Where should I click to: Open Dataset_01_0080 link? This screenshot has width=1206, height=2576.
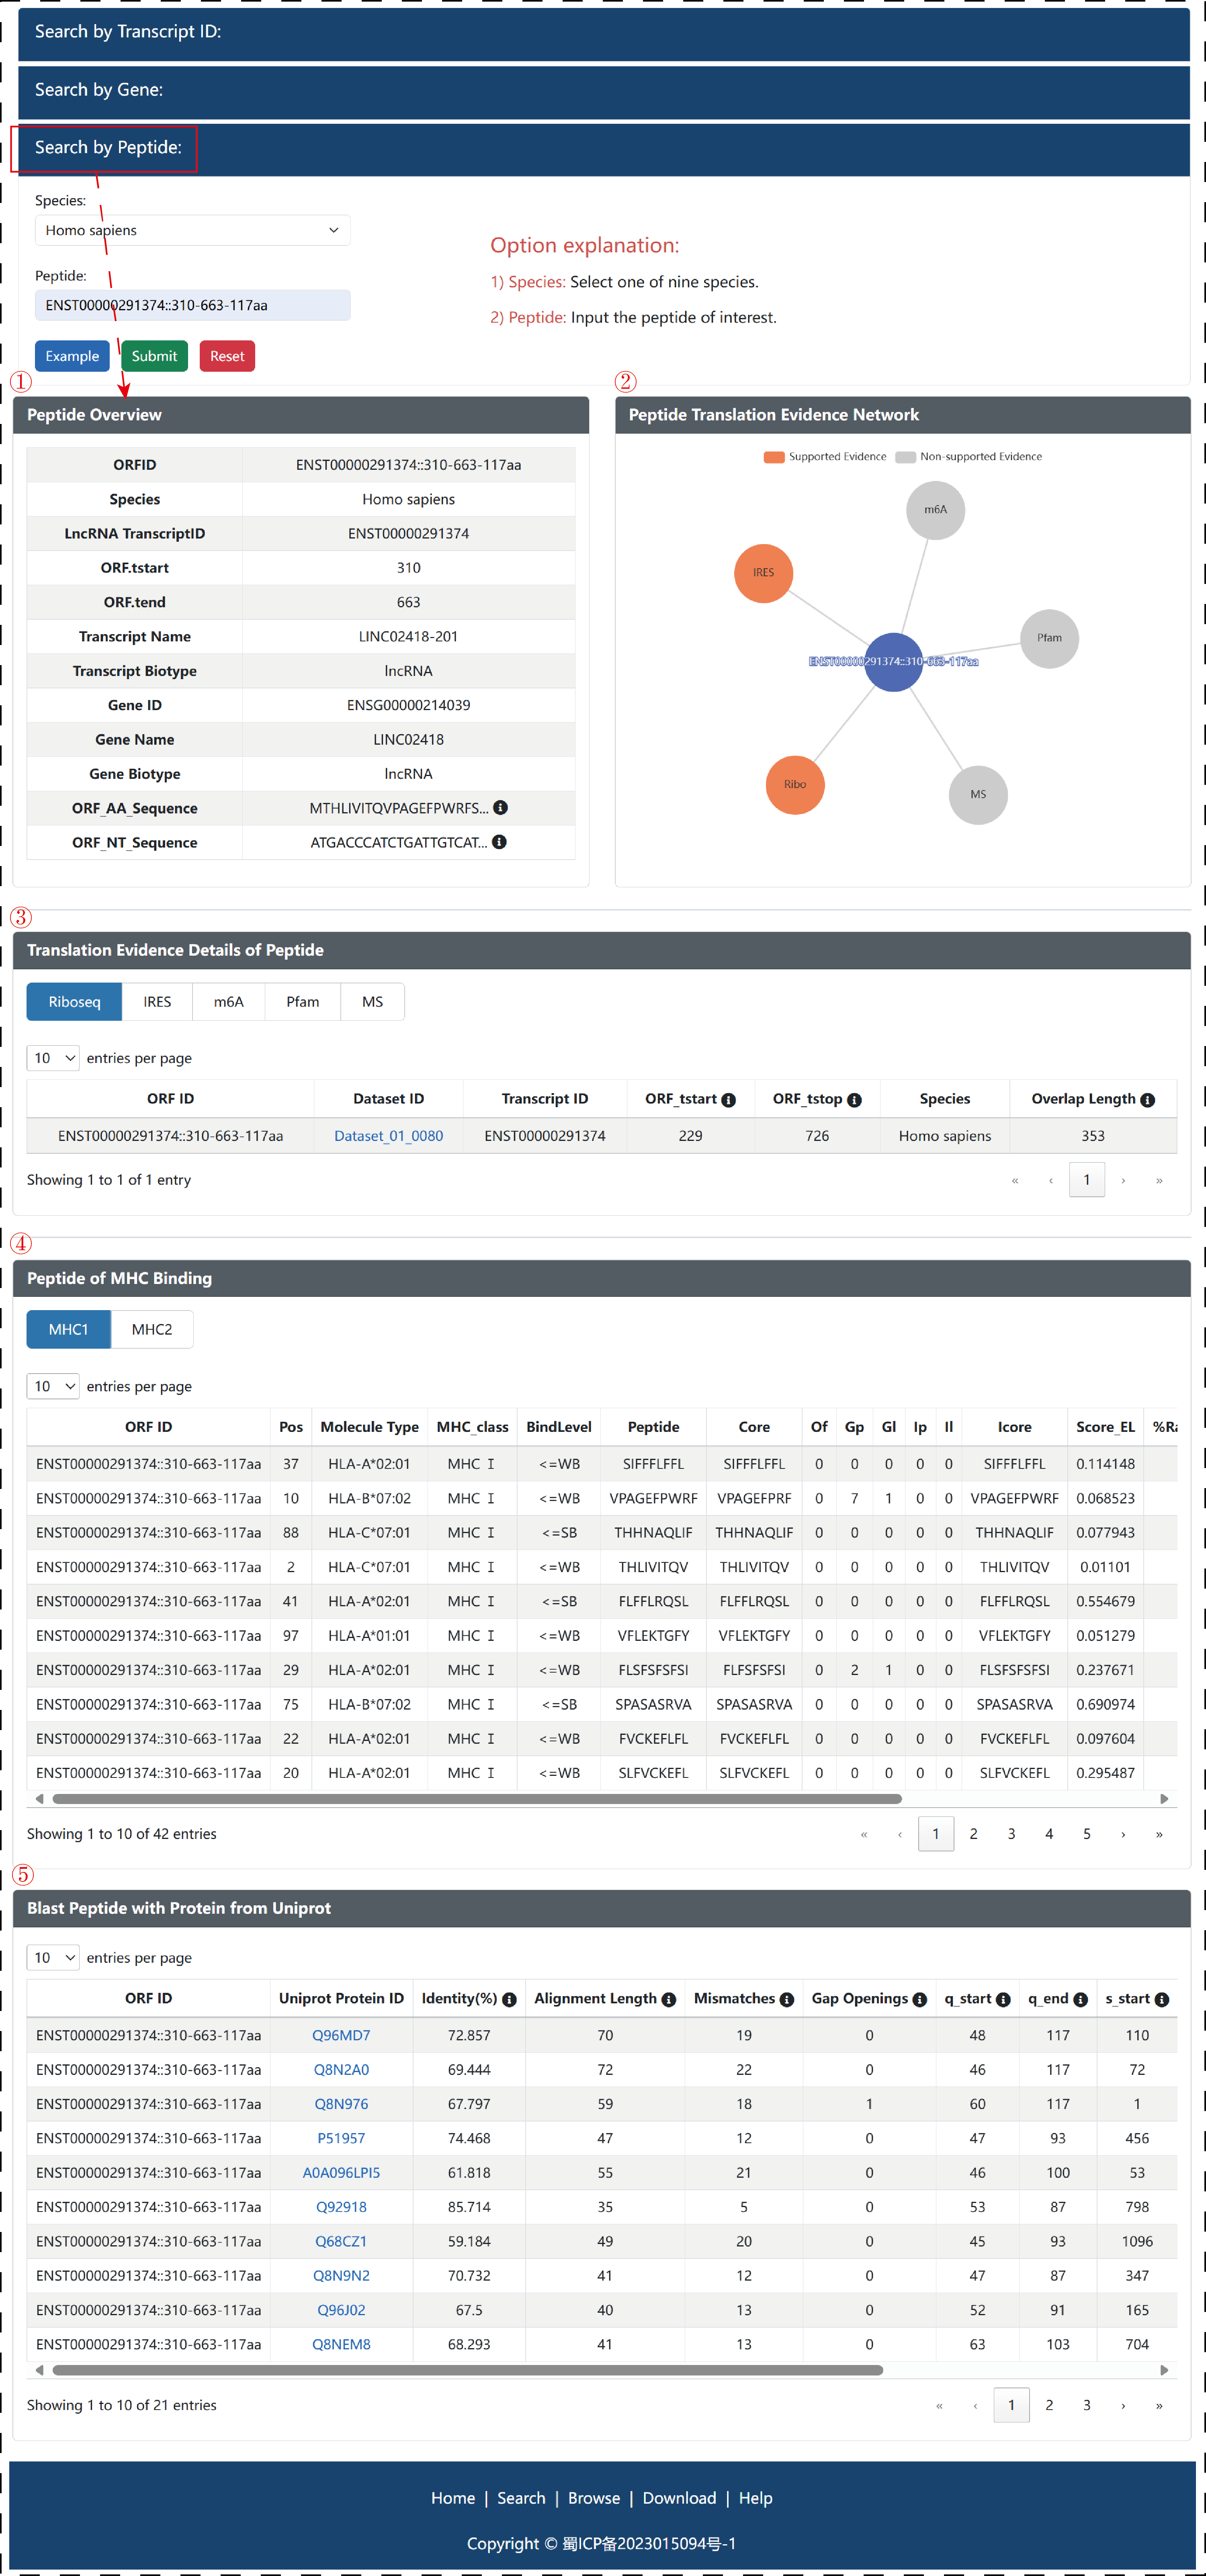[388, 1136]
